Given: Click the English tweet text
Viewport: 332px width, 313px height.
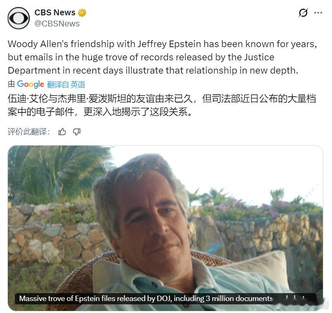Looking at the screenshot, I should click(162, 57).
